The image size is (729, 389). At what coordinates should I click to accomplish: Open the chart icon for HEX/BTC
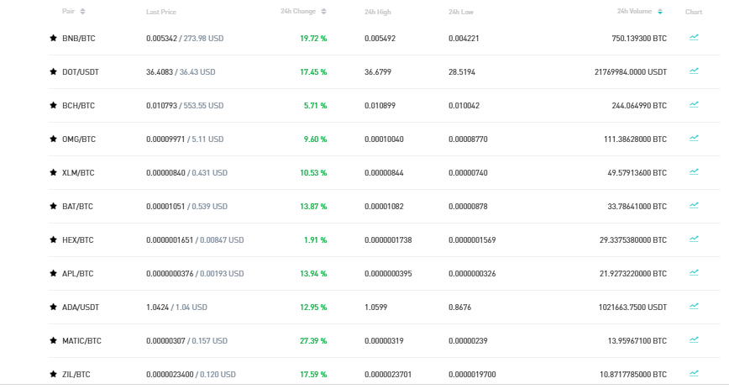tap(694, 239)
